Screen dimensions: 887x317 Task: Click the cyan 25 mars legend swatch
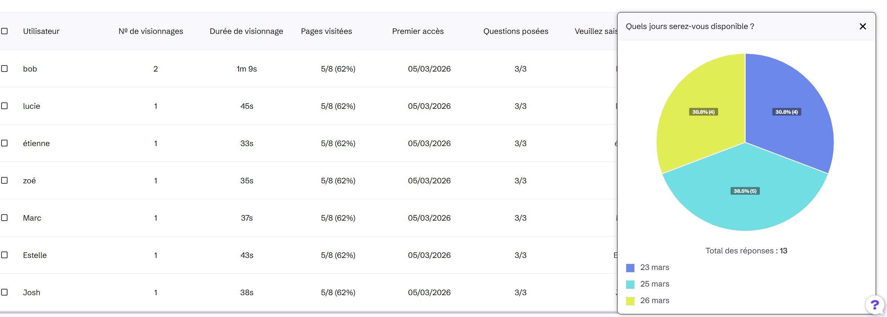630,284
